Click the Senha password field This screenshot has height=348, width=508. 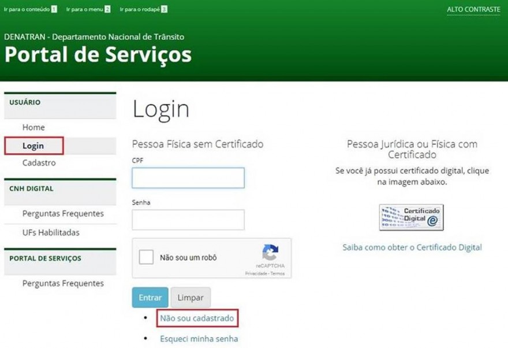click(x=188, y=220)
